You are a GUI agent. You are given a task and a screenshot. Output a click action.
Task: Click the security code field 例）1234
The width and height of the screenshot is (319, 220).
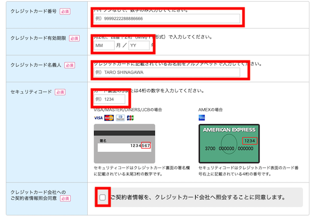point(110,99)
